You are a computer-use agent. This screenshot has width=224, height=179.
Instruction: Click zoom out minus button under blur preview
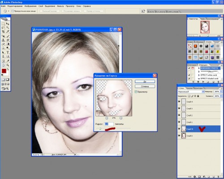(107, 118)
